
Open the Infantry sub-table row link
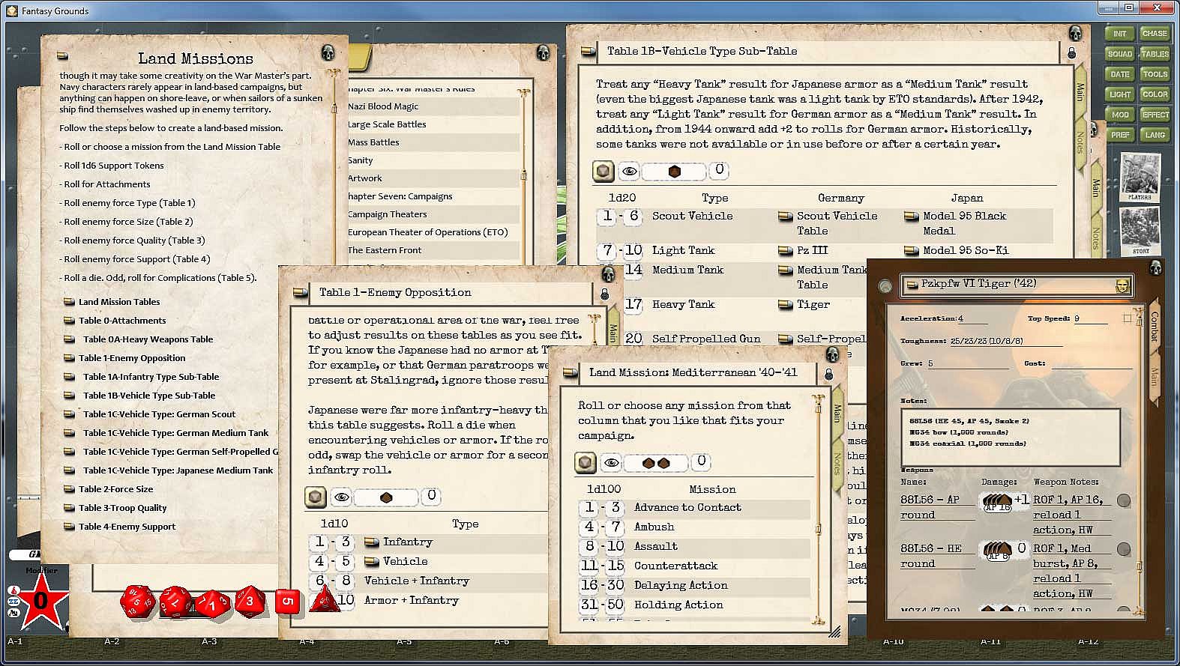(371, 542)
